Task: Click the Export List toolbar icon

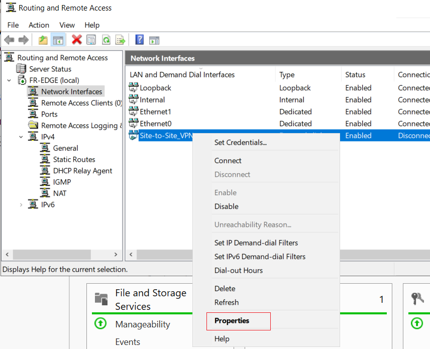Action: click(120, 40)
